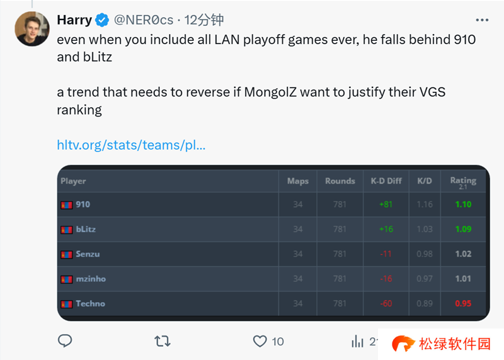Click the Mongolian flag beside 910
This screenshot has width=504, height=360.
[x=66, y=205]
